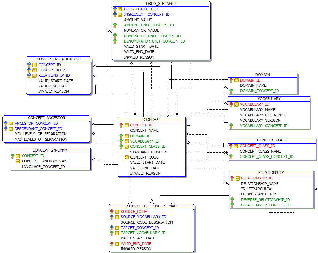The width and height of the screenshot is (318, 253).
Task: Select the RELATIONSHIP table title bar
Action: tap(271, 172)
